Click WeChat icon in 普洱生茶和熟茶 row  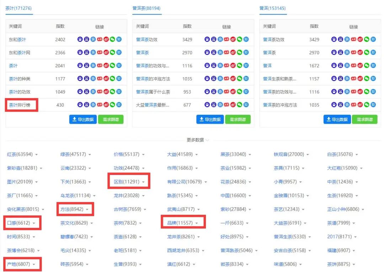366,79
